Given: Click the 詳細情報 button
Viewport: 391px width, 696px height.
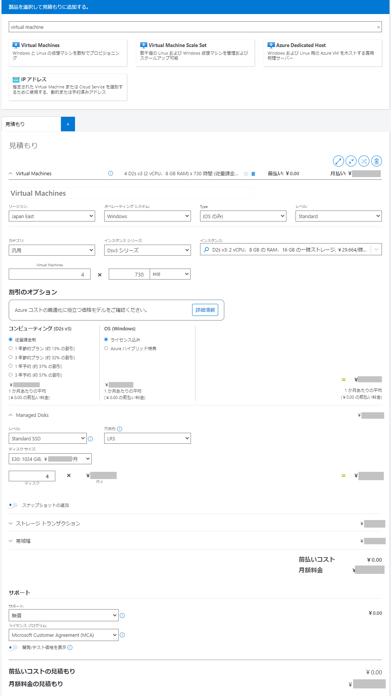Looking at the screenshot, I should [x=205, y=310].
